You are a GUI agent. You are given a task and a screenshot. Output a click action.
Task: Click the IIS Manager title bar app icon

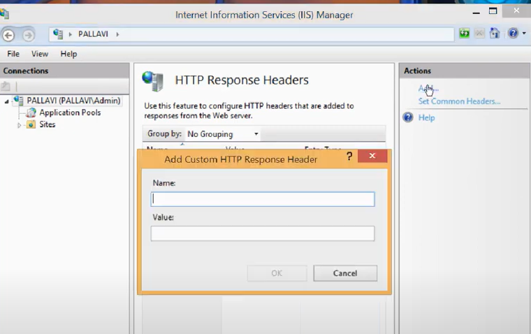4,14
